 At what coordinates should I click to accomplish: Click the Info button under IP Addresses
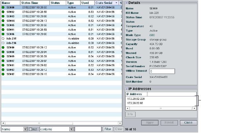(x=130, y=114)
